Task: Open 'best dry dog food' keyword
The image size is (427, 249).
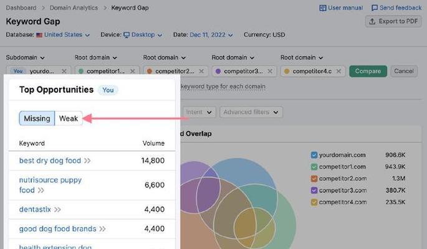Action: click(50, 161)
